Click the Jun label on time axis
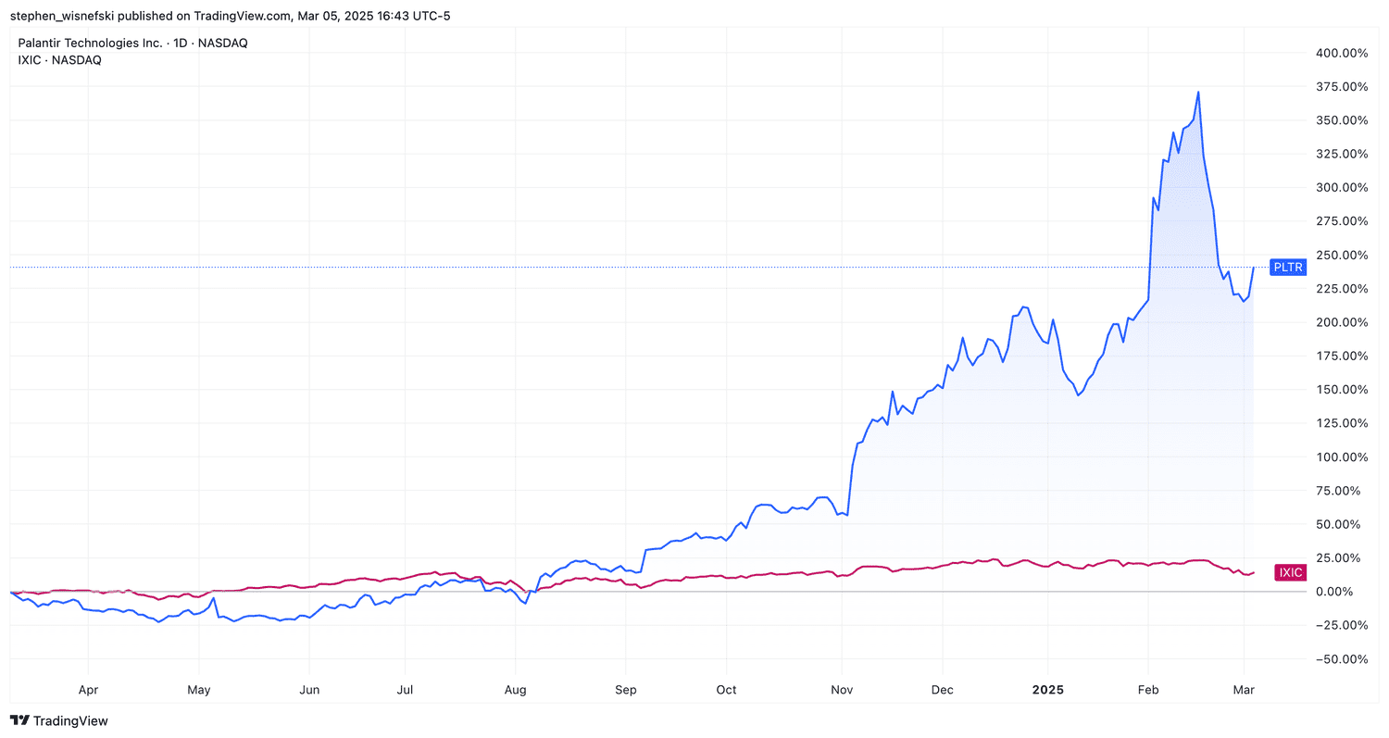The height and width of the screenshot is (738, 1389). pos(310,690)
